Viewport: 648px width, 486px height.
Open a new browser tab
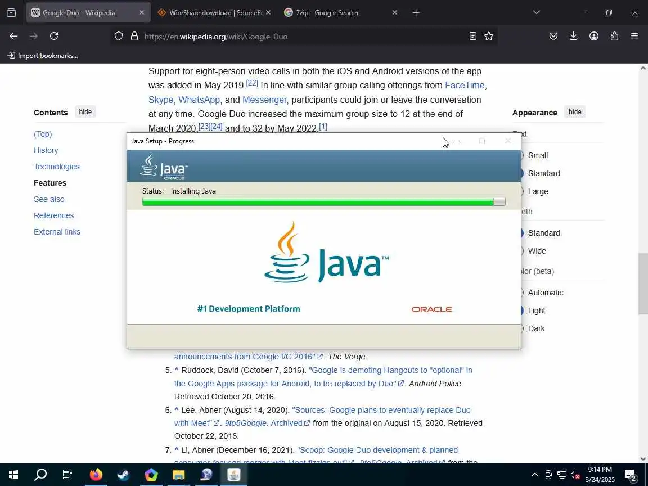(416, 13)
